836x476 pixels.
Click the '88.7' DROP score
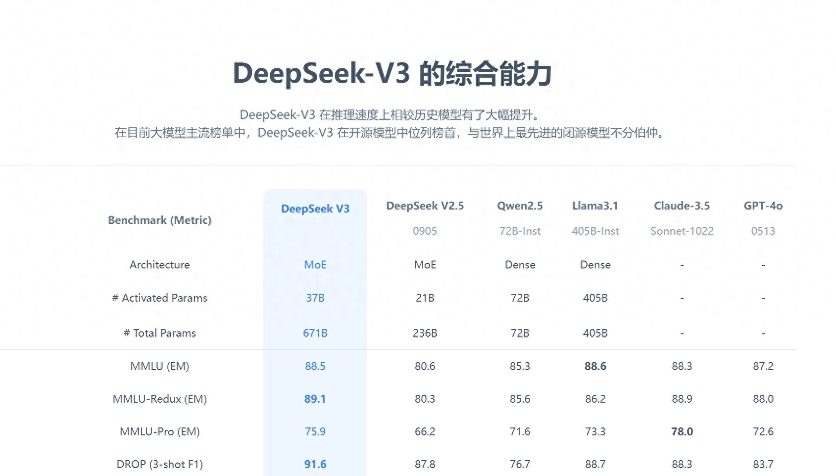[595, 464]
